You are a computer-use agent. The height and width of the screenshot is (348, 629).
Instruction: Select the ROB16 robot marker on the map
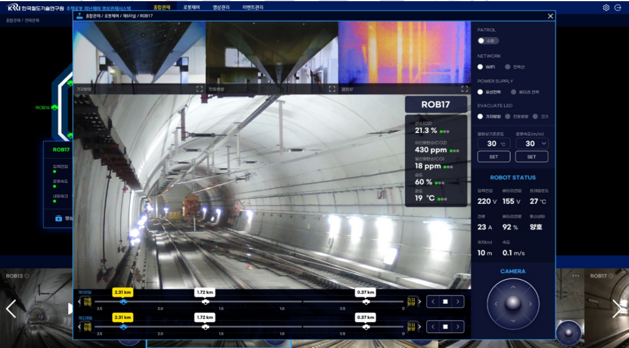54,107
